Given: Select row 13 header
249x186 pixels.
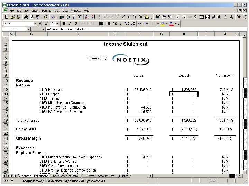Looking at the screenshot, I should (x=6, y=94).
